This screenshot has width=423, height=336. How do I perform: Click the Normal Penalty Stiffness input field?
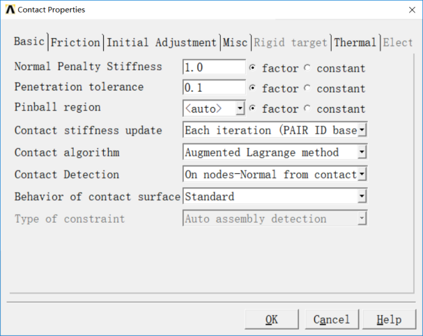tap(213, 67)
